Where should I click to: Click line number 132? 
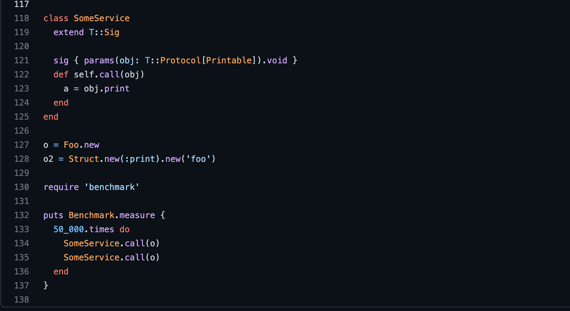pyautogui.click(x=21, y=215)
